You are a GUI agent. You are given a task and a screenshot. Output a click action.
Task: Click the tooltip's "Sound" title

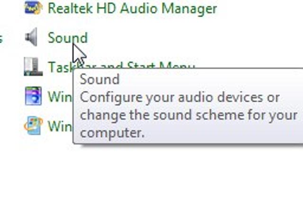[99, 79]
